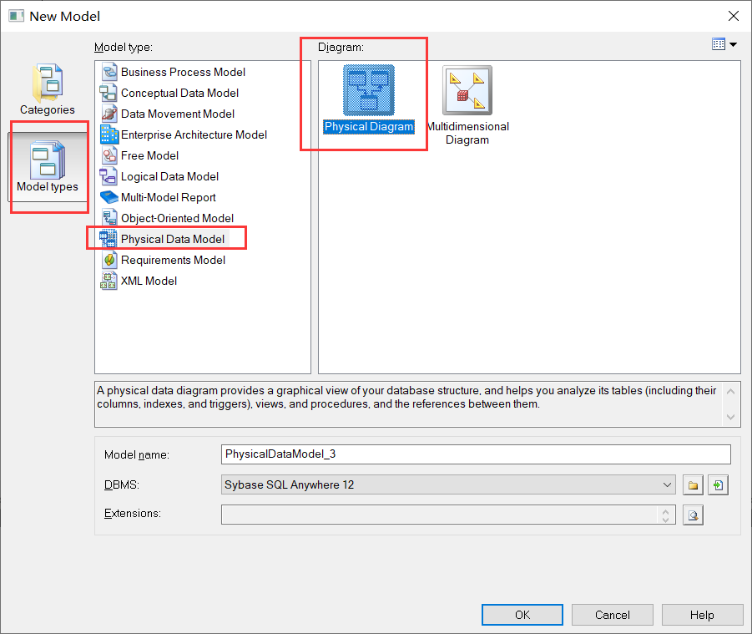Viewport: 752px width, 634px height.
Task: Open the diagram view-mode grid icon
Action: (719, 44)
